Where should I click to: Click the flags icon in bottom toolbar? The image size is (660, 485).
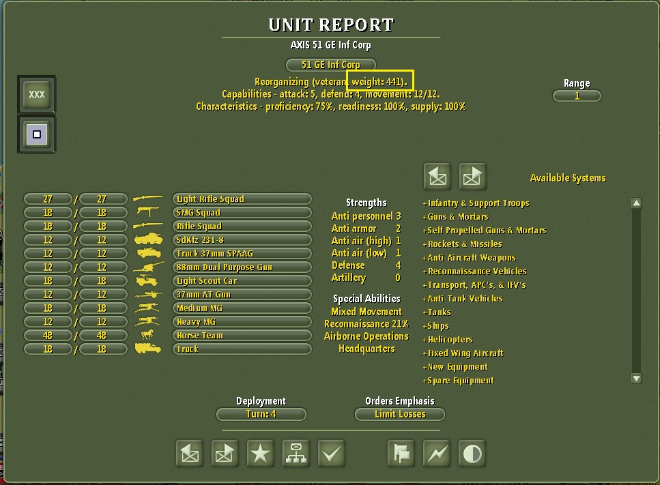click(x=401, y=454)
